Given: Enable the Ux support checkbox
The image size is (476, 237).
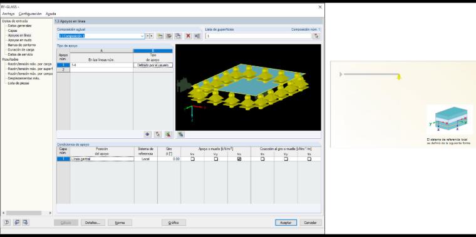Looking at the screenshot, I should 192,159.
